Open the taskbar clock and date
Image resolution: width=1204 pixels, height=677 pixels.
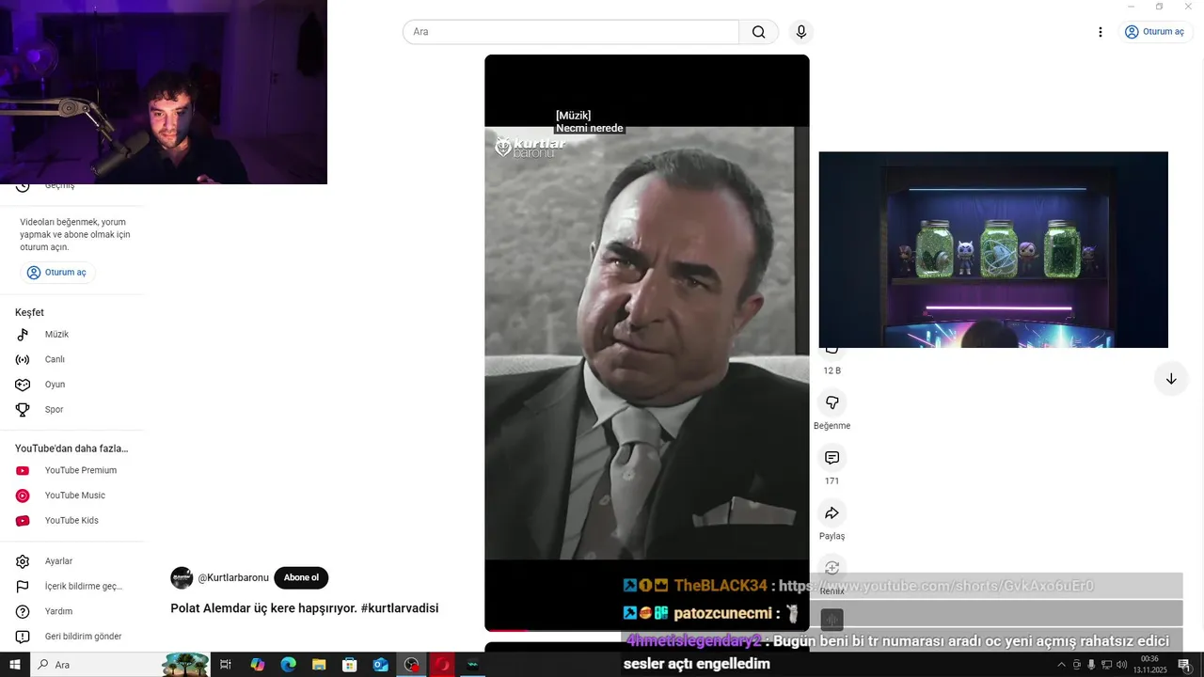[1149, 665]
